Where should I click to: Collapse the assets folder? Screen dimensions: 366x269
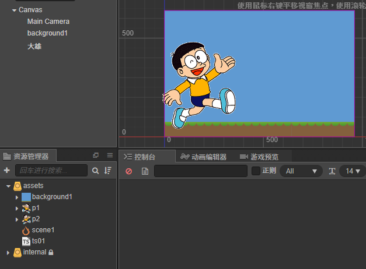click(x=9, y=186)
